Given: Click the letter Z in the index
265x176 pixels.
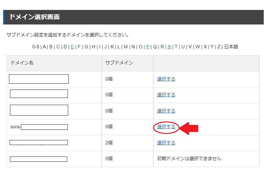Looking at the screenshot, I should click(219, 47).
